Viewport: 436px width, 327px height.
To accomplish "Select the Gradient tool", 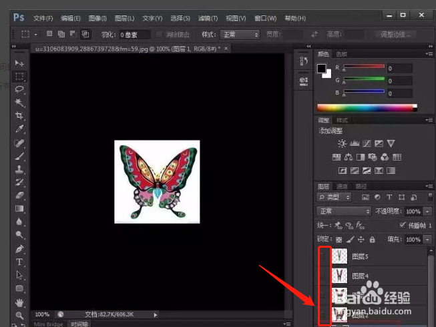I will pos(19,208).
